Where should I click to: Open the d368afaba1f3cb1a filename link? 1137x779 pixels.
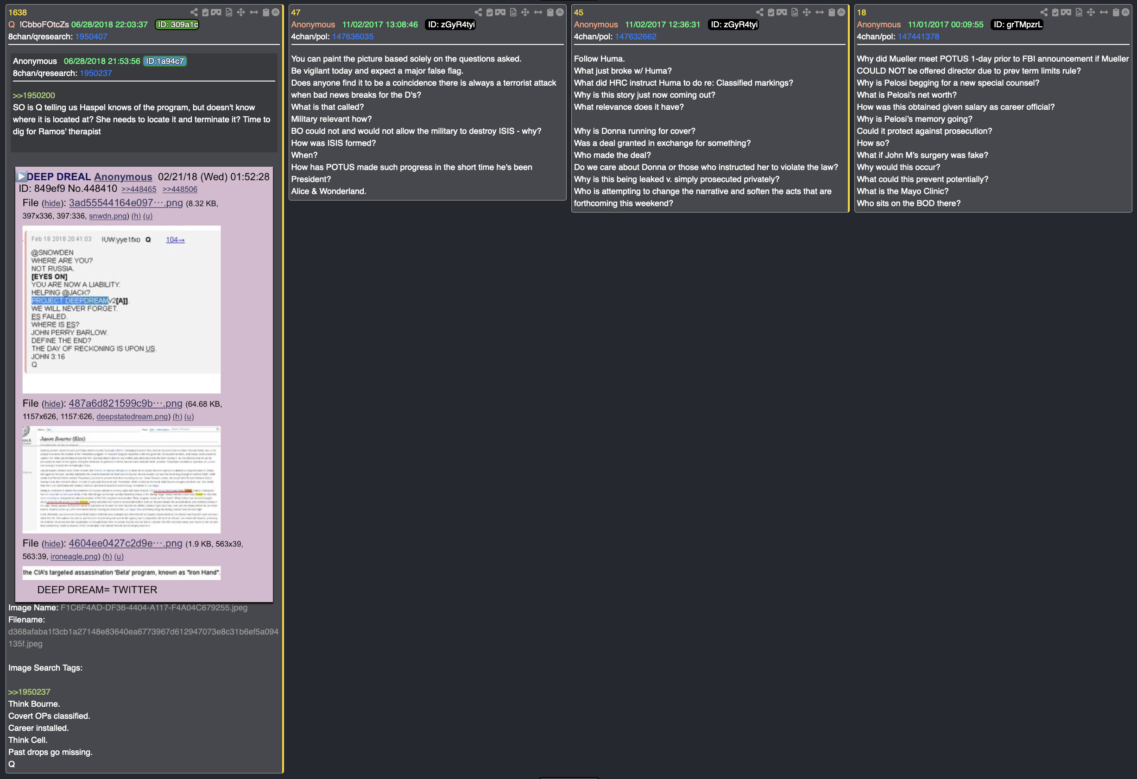click(x=143, y=638)
